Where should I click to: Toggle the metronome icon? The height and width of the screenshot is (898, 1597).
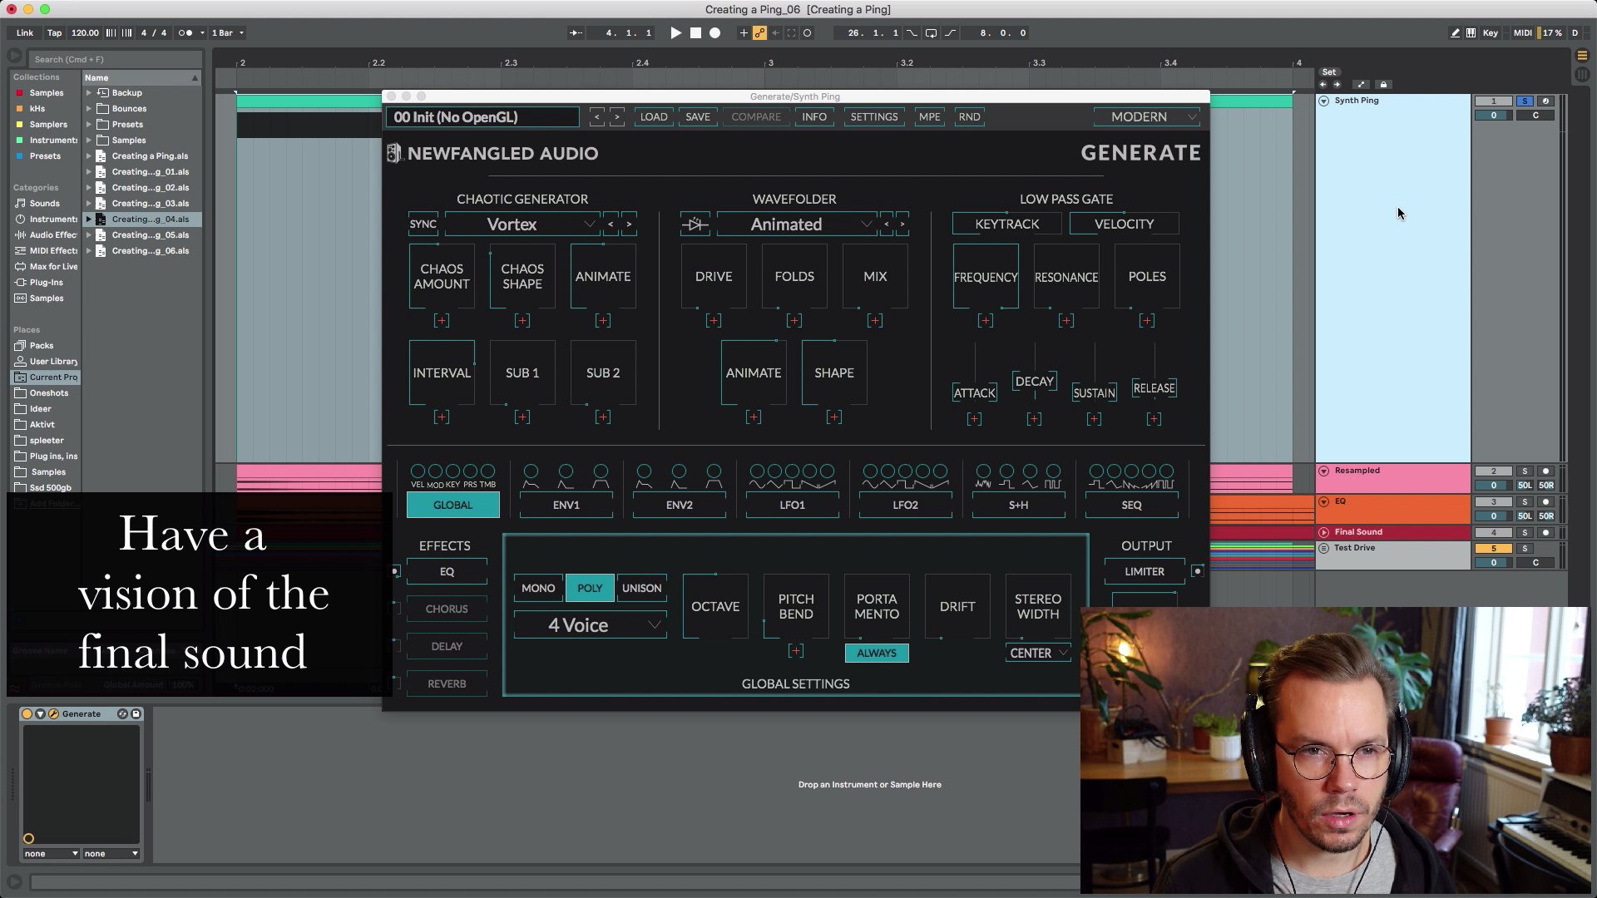pos(185,33)
